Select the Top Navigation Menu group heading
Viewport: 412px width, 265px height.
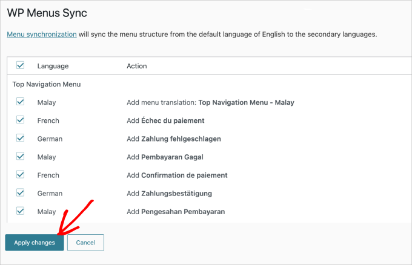click(x=47, y=84)
